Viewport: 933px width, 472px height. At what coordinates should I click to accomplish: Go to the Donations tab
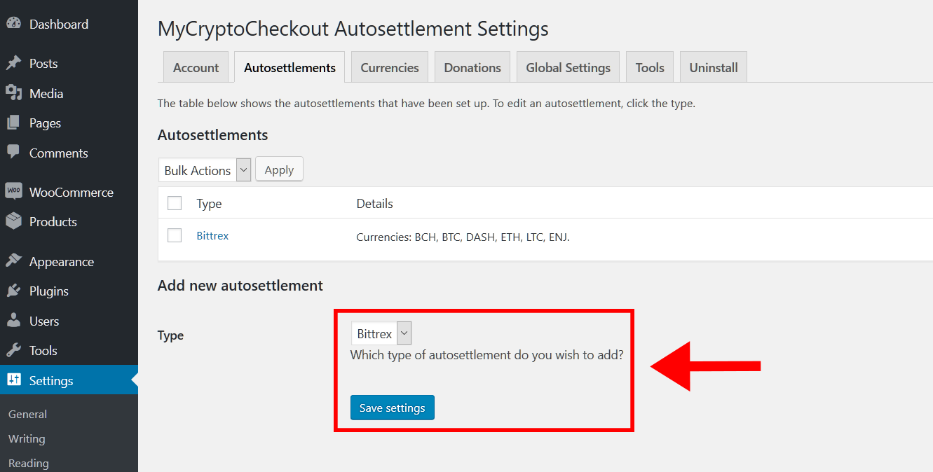click(472, 67)
